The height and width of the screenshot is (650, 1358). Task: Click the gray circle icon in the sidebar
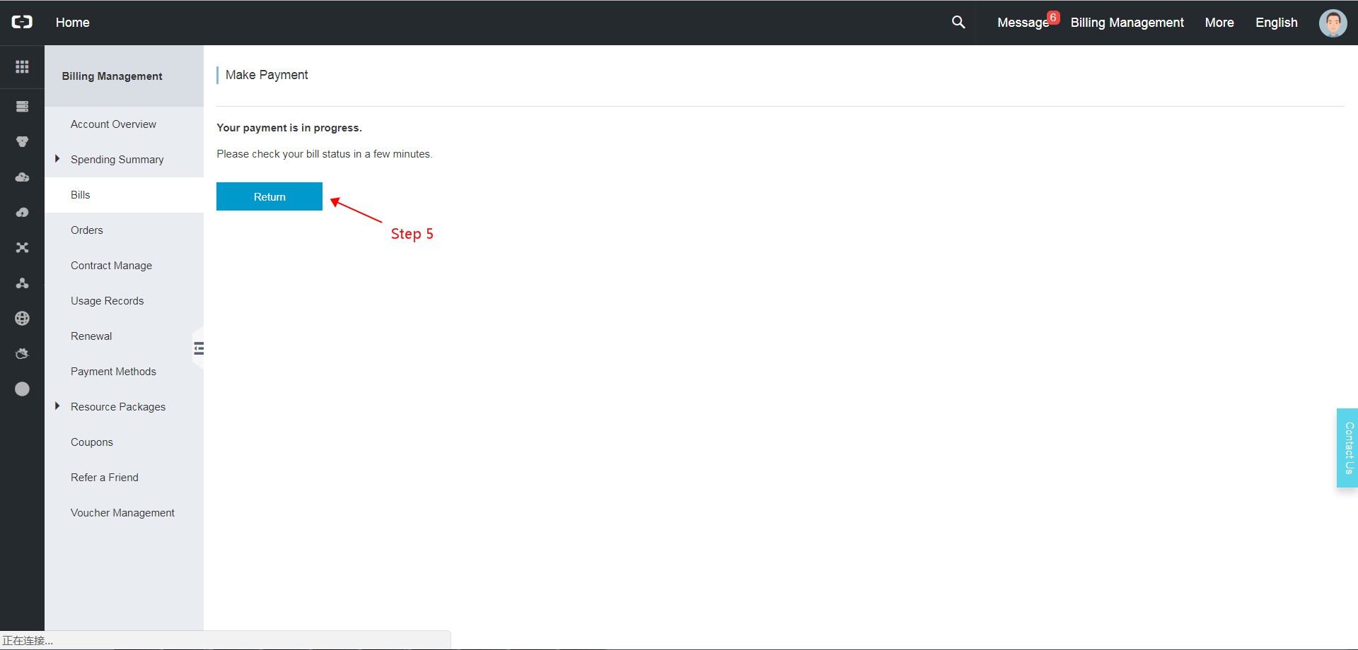22,389
